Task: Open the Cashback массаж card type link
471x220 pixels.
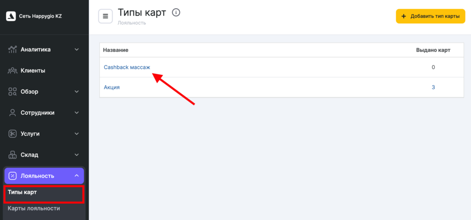Action: point(127,68)
